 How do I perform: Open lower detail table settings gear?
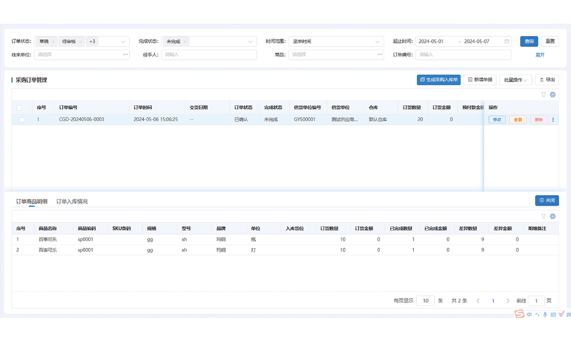pyautogui.click(x=553, y=216)
